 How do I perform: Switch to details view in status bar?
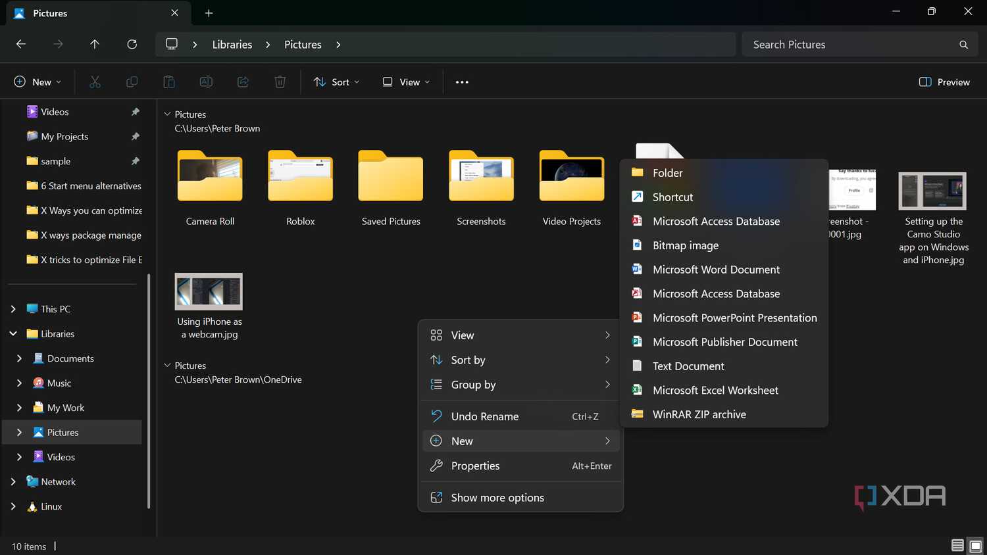(x=957, y=546)
